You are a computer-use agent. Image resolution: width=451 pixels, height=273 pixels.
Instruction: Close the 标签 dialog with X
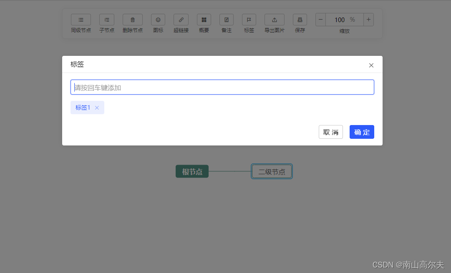click(x=371, y=65)
